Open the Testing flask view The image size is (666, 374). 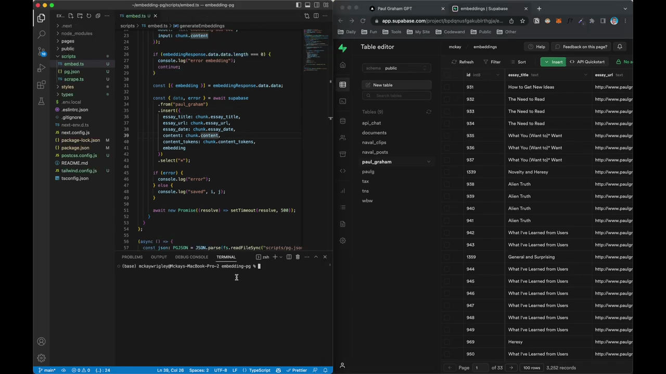click(x=41, y=101)
